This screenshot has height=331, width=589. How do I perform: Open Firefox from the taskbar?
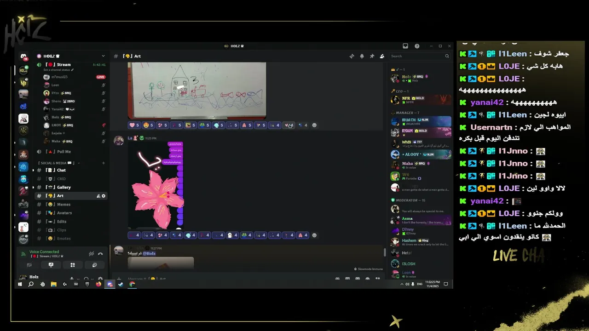coord(98,284)
